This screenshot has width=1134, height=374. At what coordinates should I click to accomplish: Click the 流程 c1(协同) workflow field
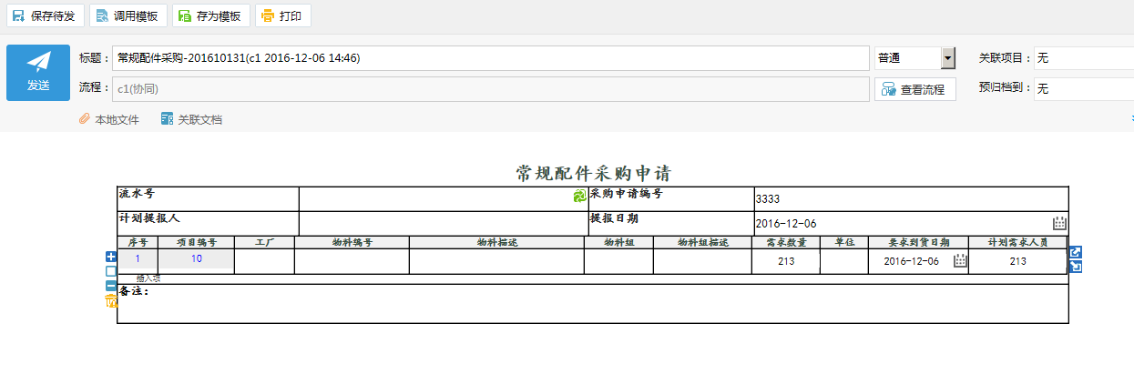coord(491,89)
